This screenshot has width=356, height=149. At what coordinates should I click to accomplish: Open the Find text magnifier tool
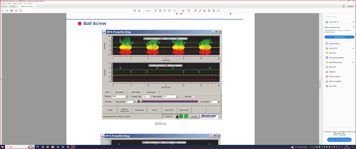tap(21, 10)
